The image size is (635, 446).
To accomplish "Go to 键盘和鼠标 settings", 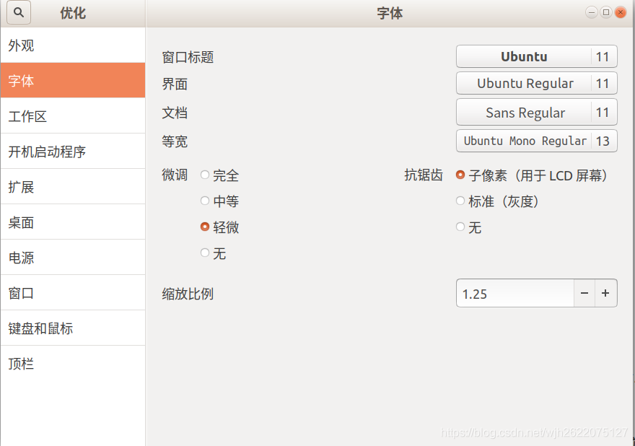I will tap(72, 328).
